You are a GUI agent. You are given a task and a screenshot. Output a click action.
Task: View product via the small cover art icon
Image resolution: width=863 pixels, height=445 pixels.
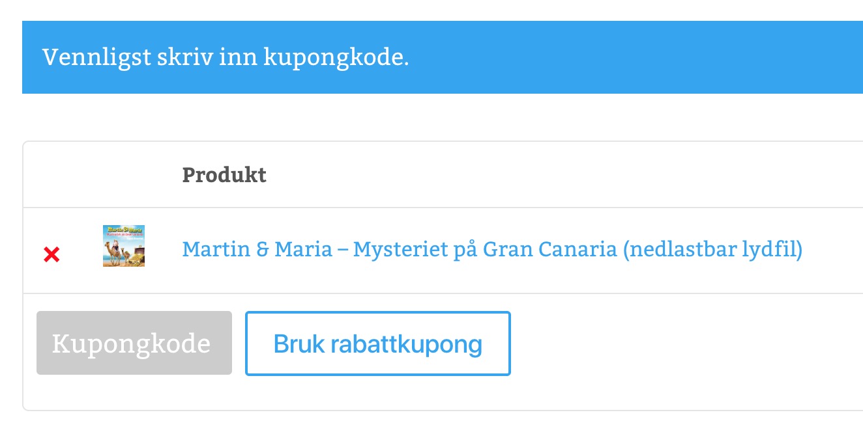(x=124, y=246)
